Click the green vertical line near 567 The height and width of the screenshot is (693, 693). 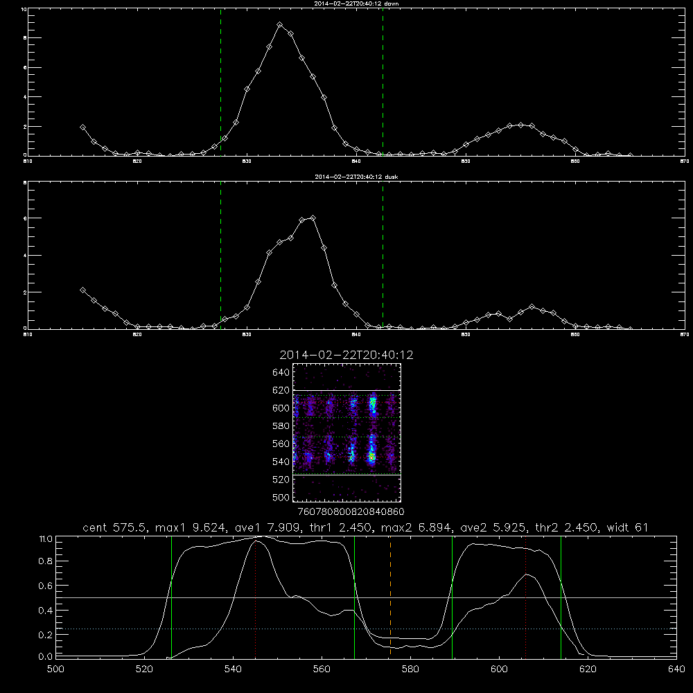354,597
